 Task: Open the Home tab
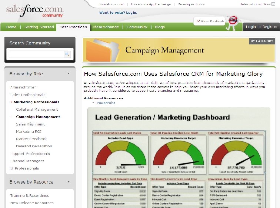(11, 27)
